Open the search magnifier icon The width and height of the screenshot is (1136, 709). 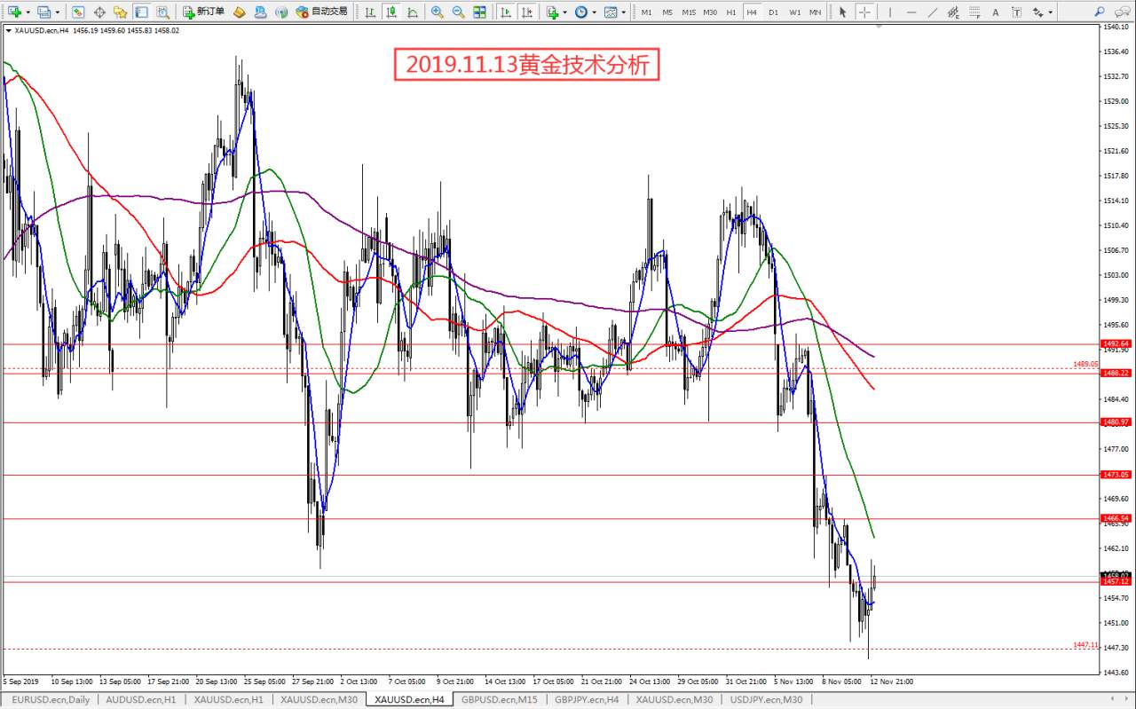click(x=1100, y=12)
